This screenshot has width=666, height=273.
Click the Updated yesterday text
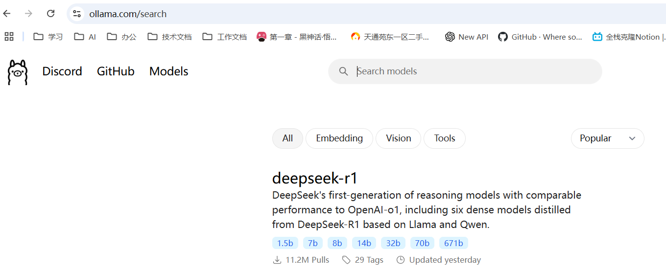(445, 260)
